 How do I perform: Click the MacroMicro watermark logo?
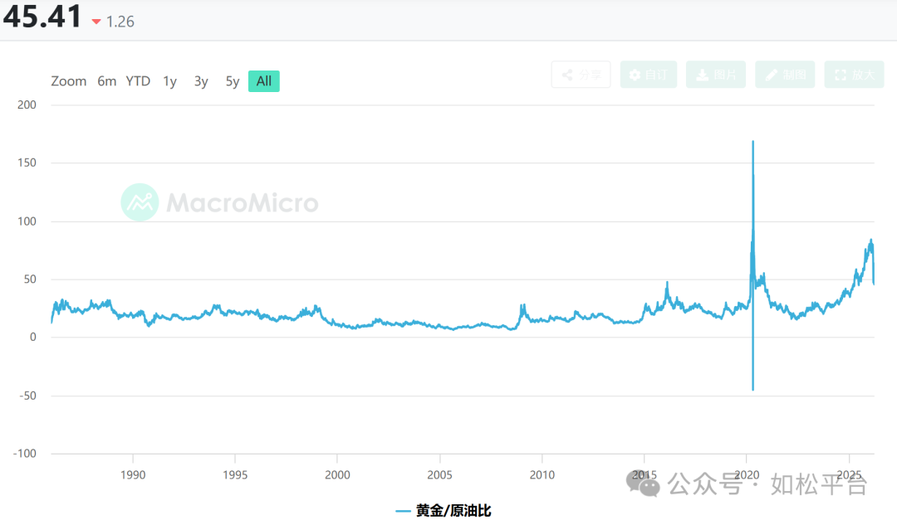[x=140, y=202]
